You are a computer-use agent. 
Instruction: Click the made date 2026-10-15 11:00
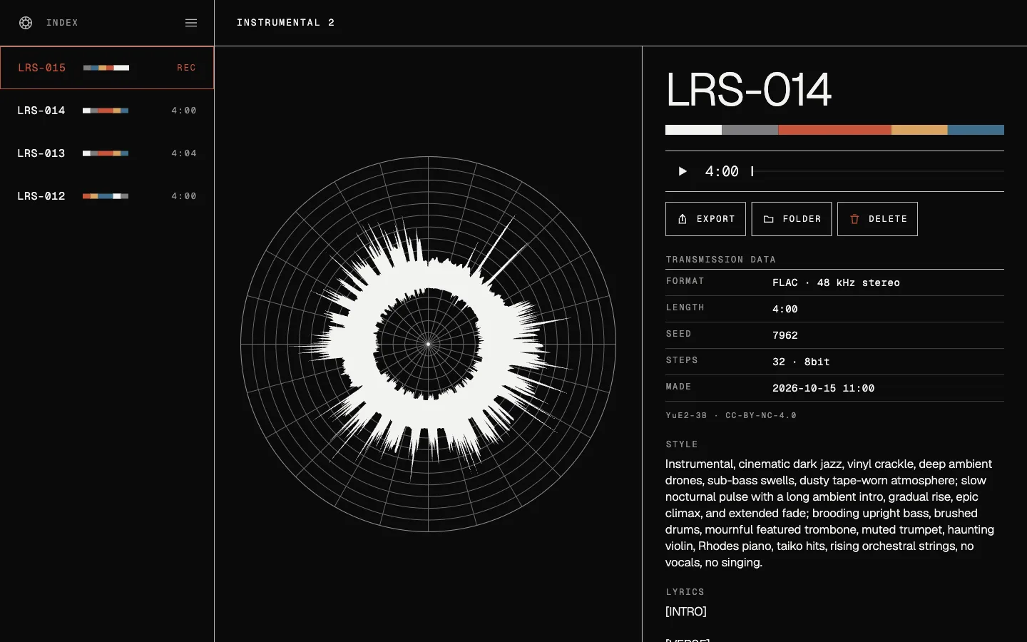coord(823,388)
